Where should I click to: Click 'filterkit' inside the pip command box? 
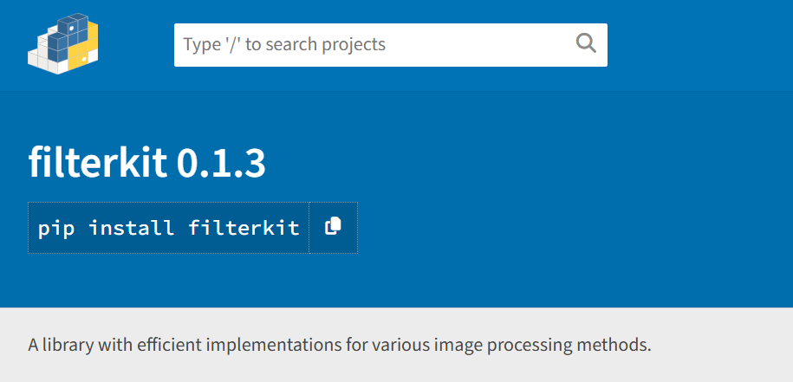(244, 229)
